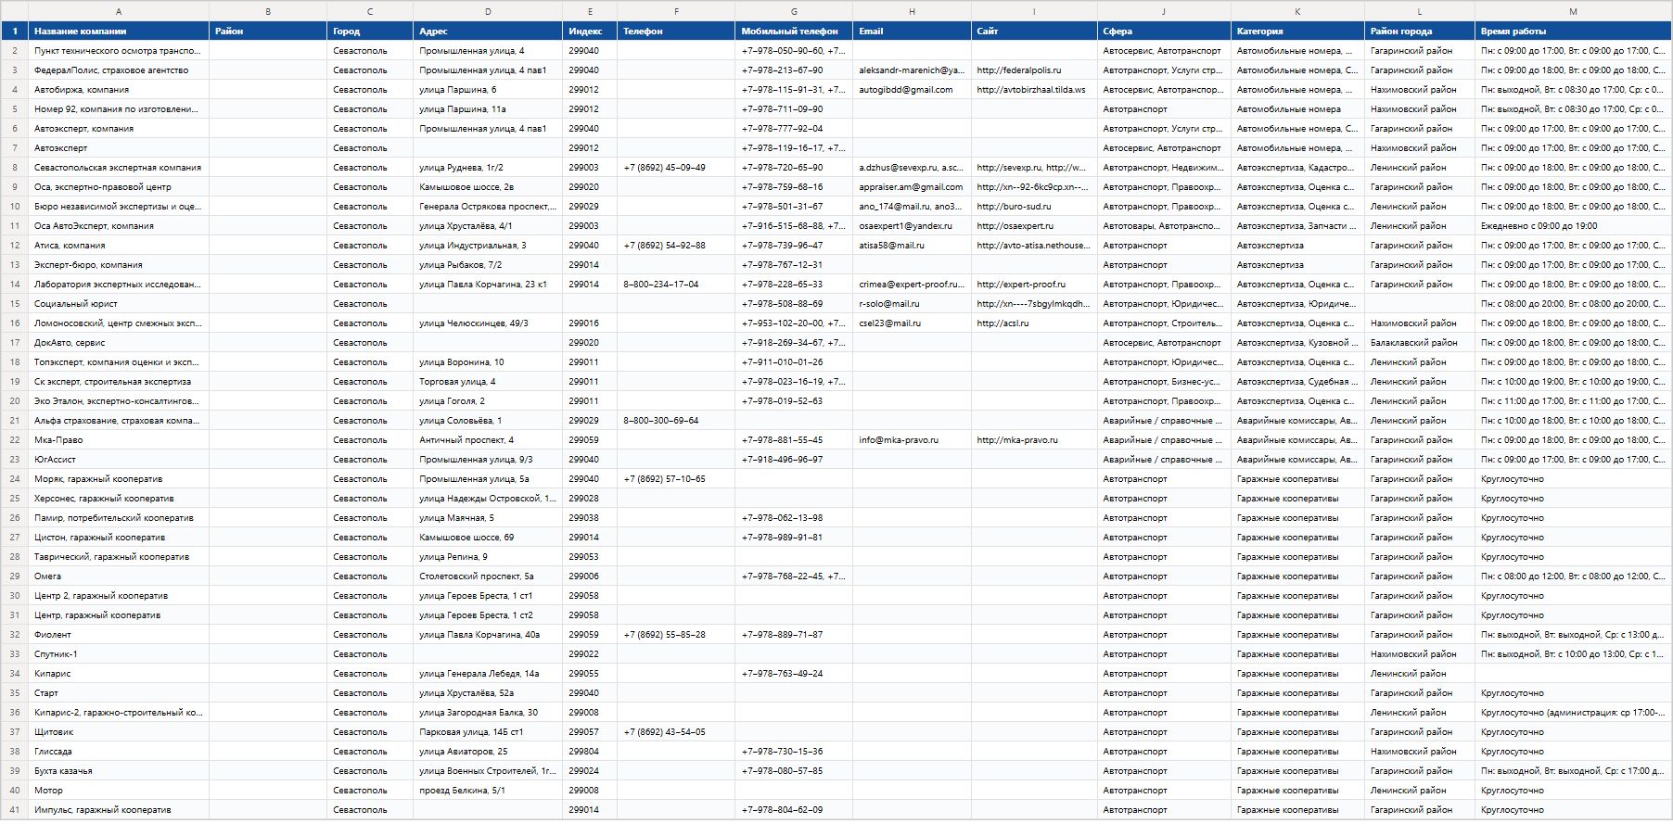
Task: Click the phone '+7 (8692) 57–10–65'
Action: click(x=676, y=479)
